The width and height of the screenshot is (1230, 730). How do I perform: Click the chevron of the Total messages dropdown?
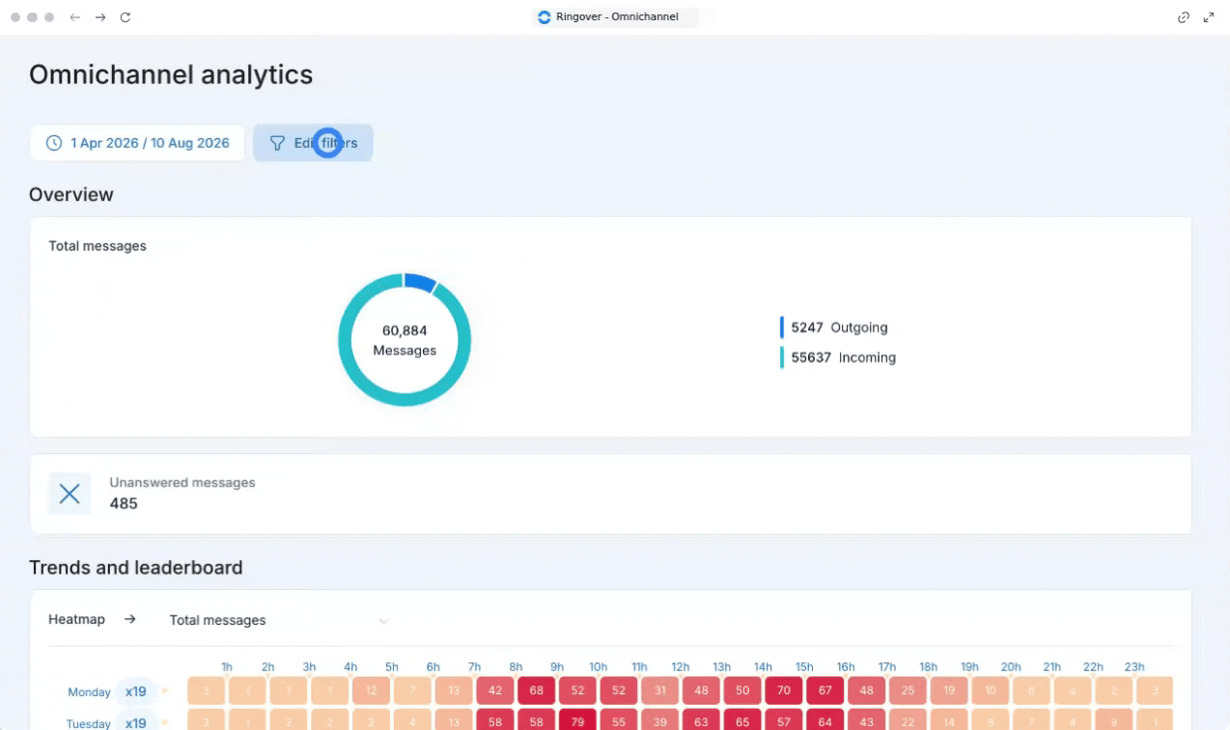(383, 620)
